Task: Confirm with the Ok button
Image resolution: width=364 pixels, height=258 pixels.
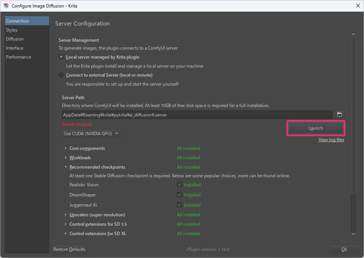Action: 344,249
